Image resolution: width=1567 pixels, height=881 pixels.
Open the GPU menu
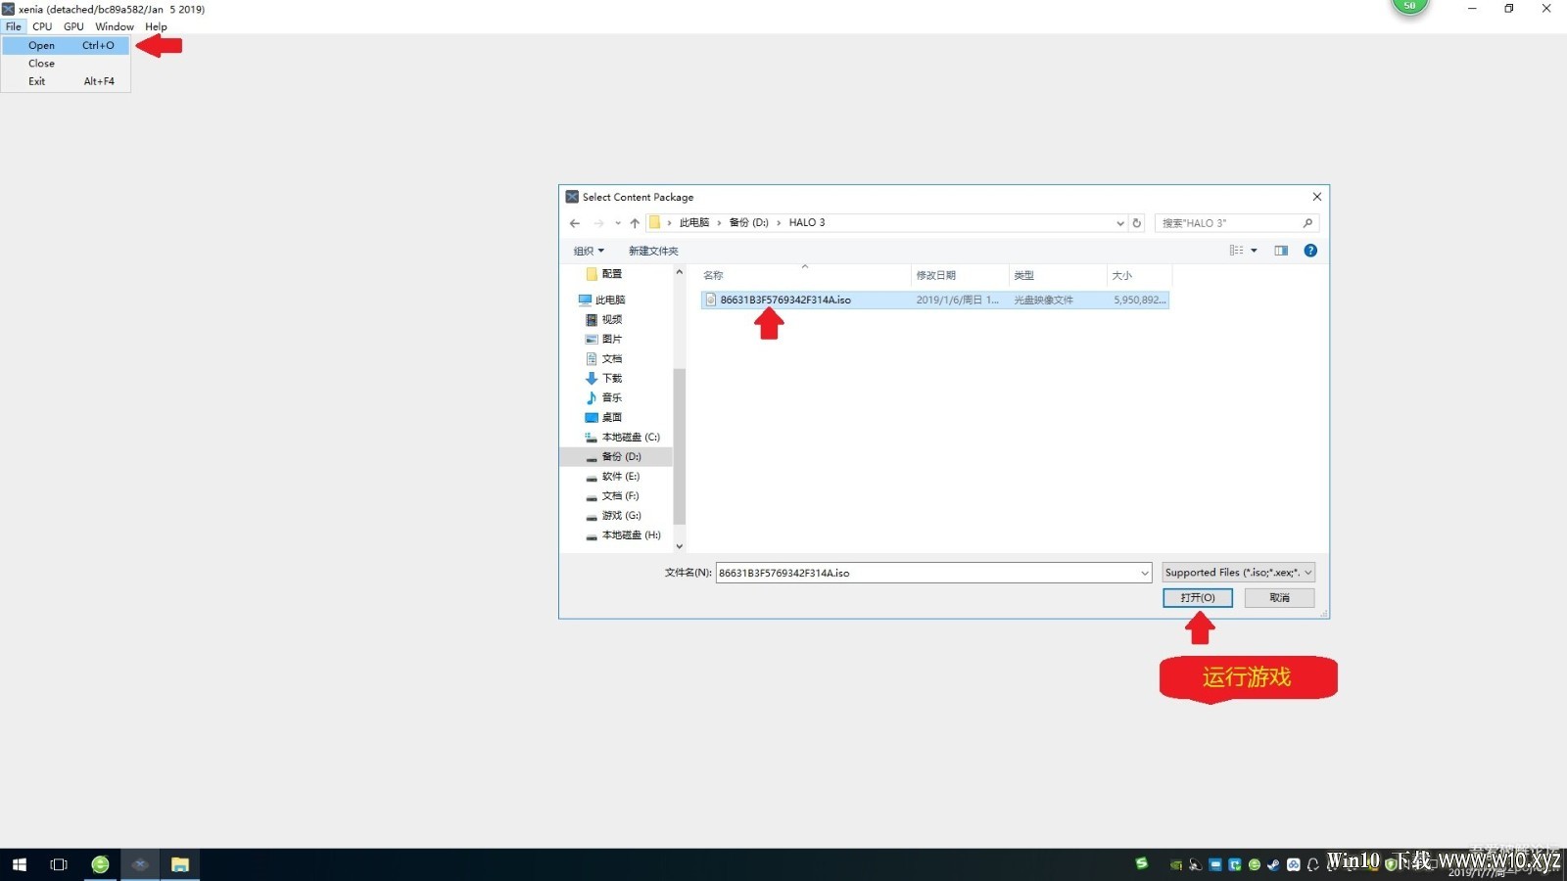coord(73,26)
